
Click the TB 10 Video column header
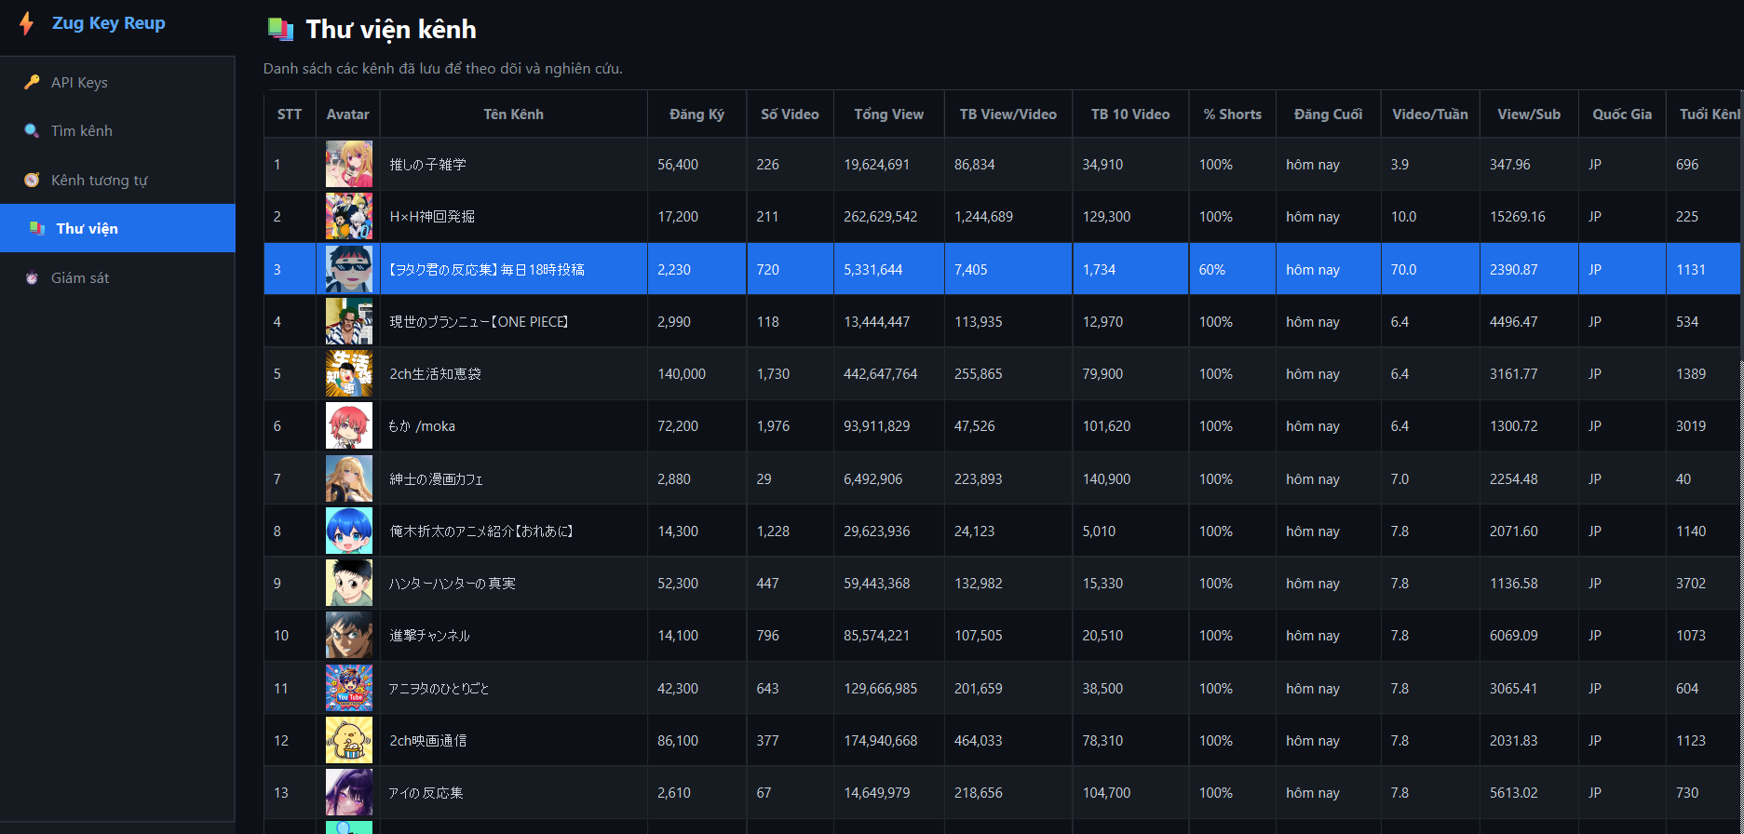[1130, 114]
